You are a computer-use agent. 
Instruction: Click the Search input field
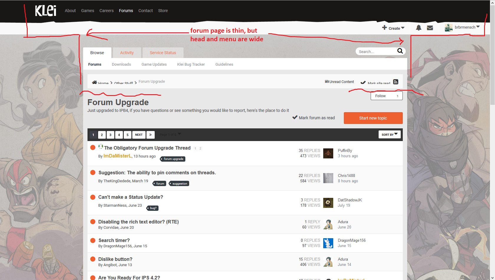pos(376,52)
